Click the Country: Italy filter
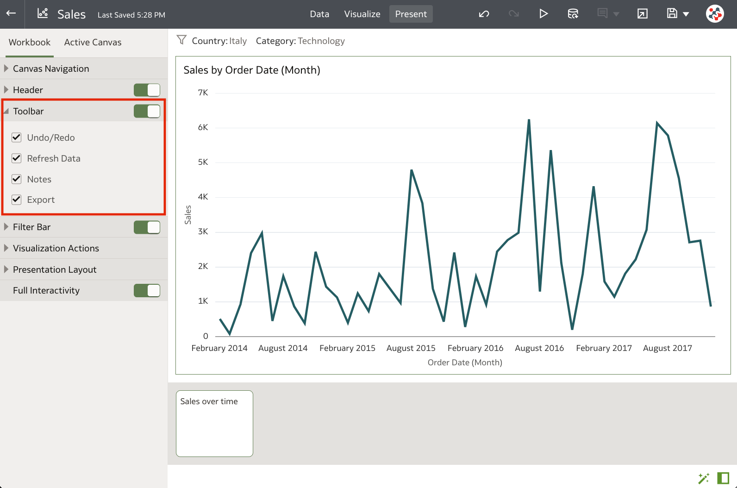The width and height of the screenshot is (737, 488). (219, 41)
